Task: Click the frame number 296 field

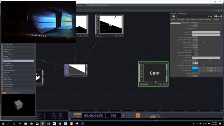Action: click(113, 115)
